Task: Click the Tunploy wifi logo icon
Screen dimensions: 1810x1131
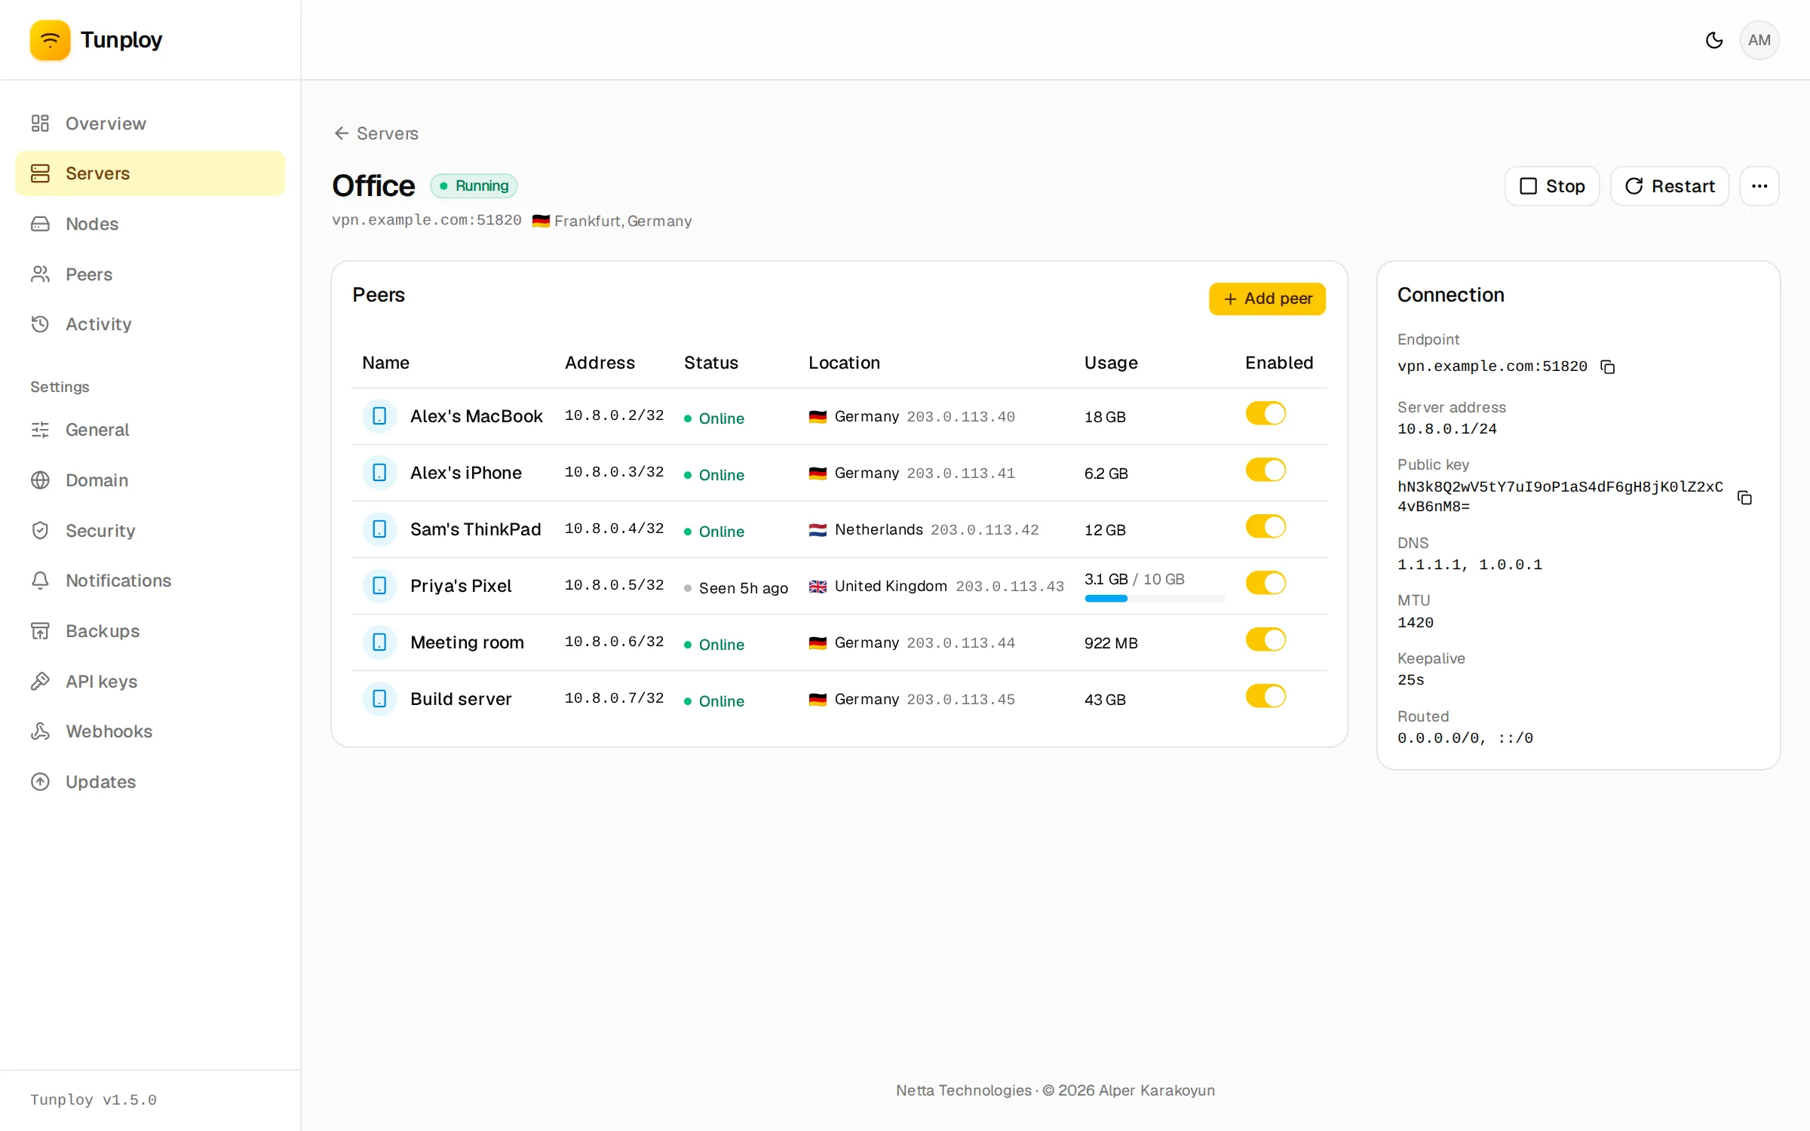Action: coord(50,40)
